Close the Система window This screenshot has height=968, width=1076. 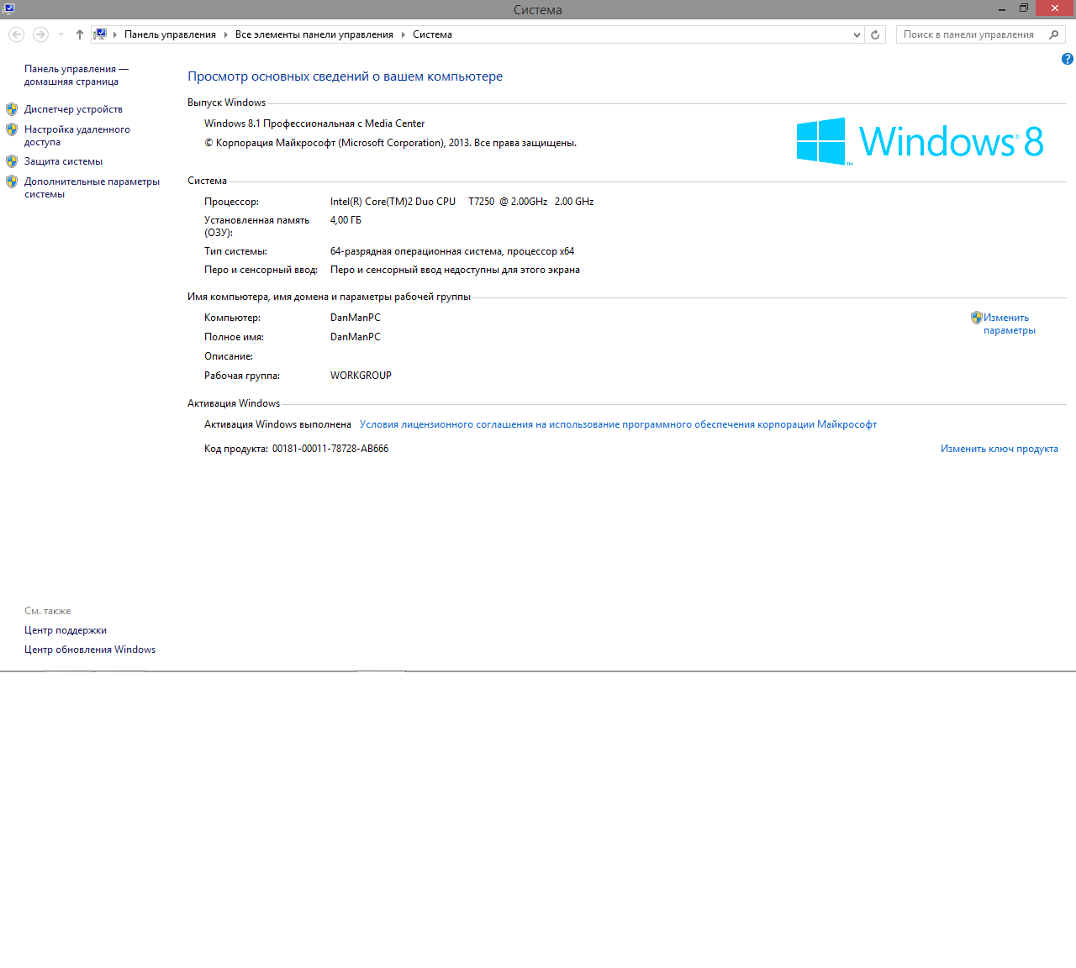coord(1055,8)
